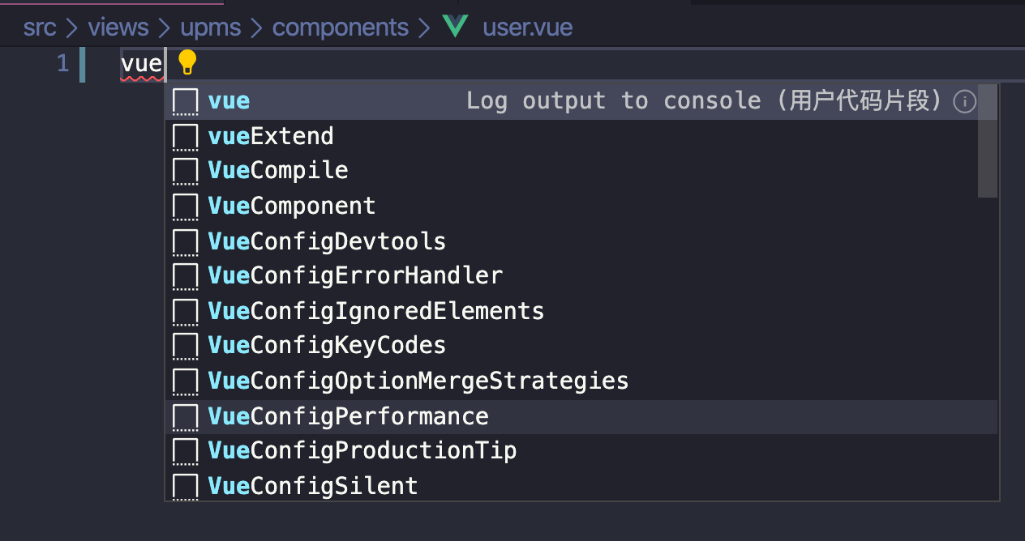Click the yellow lightbulb quick-fix icon
This screenshot has height=541, width=1025.
[x=187, y=62]
